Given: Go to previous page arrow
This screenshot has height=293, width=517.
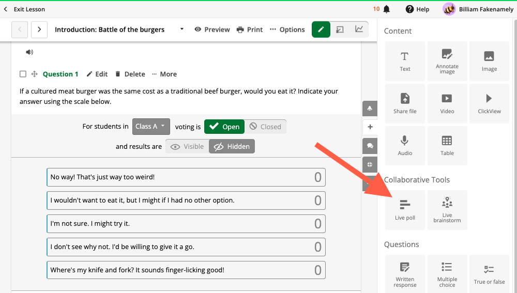Looking at the screenshot, I should 20,29.
